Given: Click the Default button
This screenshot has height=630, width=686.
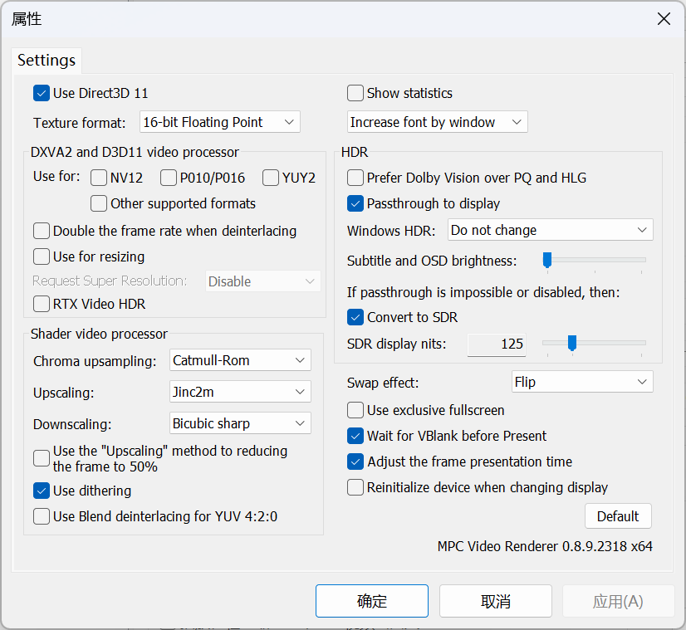Looking at the screenshot, I should (618, 516).
